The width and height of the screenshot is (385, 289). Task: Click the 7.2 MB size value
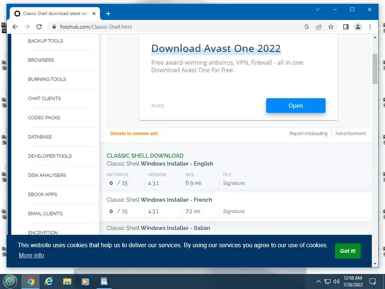(x=193, y=211)
